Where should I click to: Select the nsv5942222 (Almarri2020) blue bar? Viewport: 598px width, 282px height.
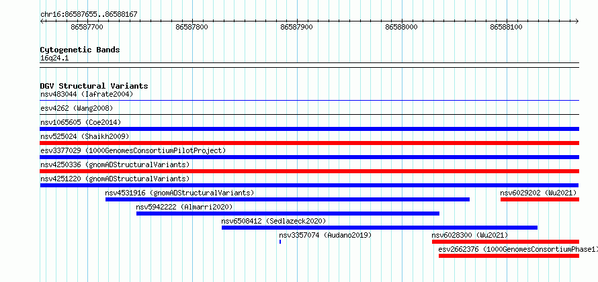[288, 214]
